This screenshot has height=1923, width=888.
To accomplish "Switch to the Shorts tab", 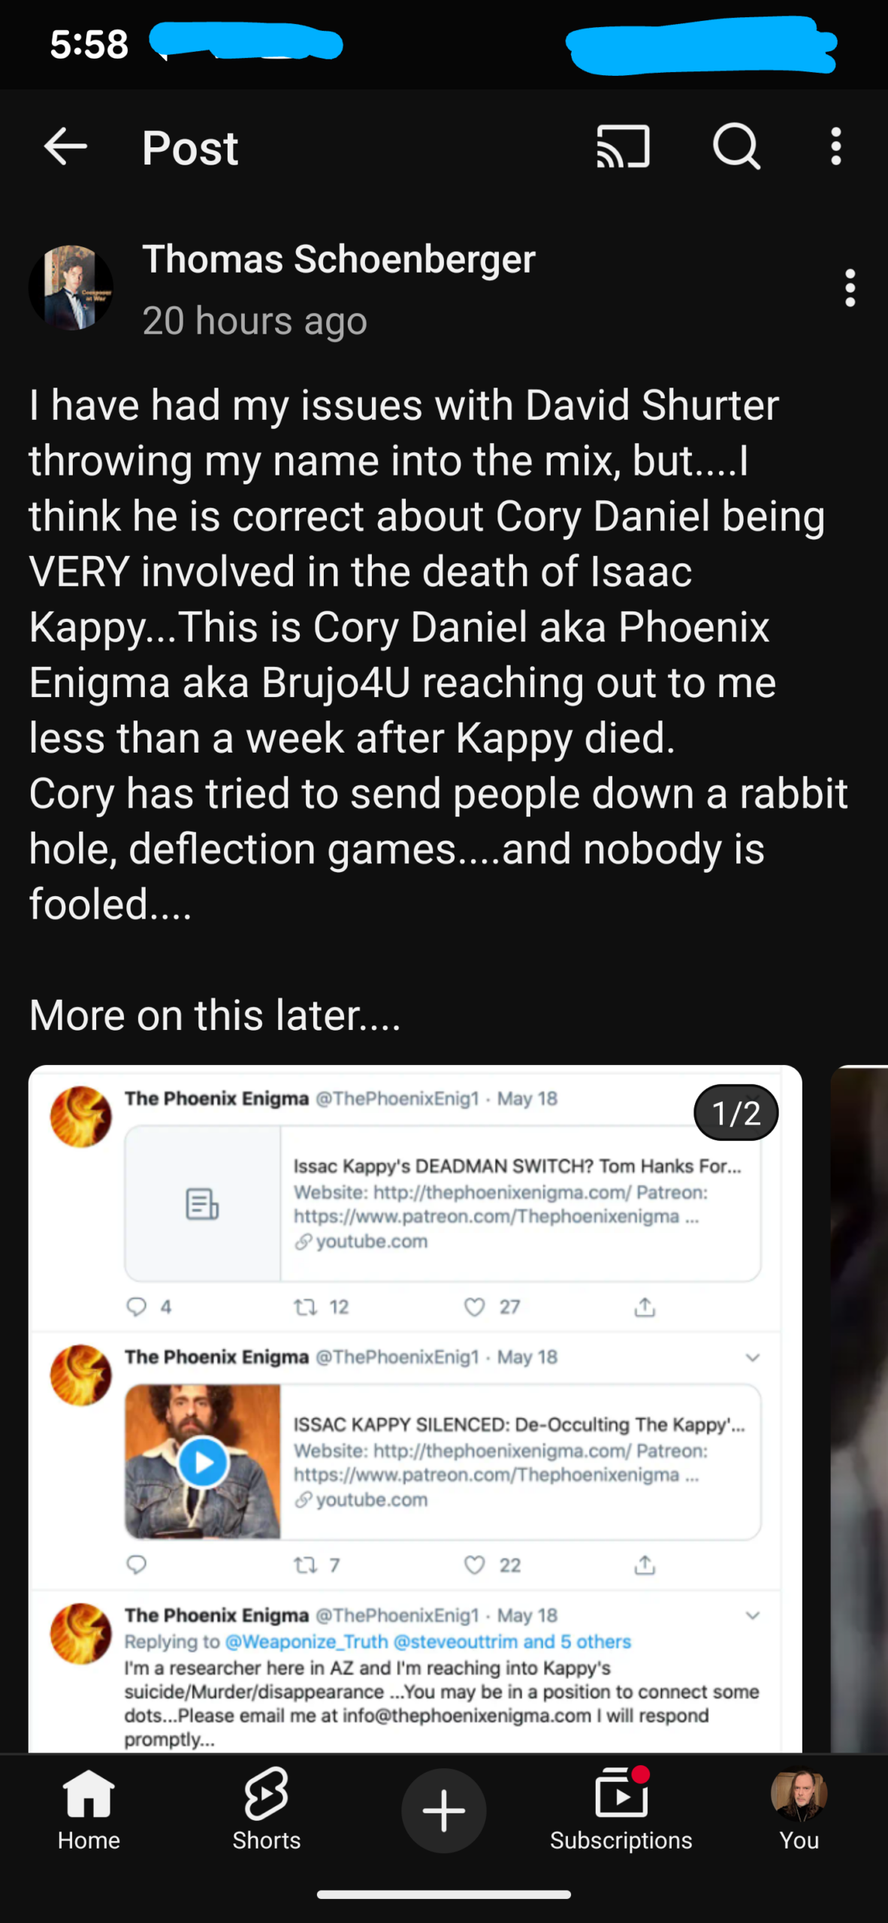I will pyautogui.click(x=266, y=1810).
